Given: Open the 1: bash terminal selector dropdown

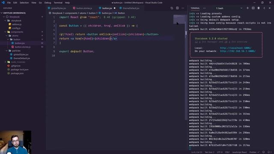Looking at the screenshot, I should 229,8.
